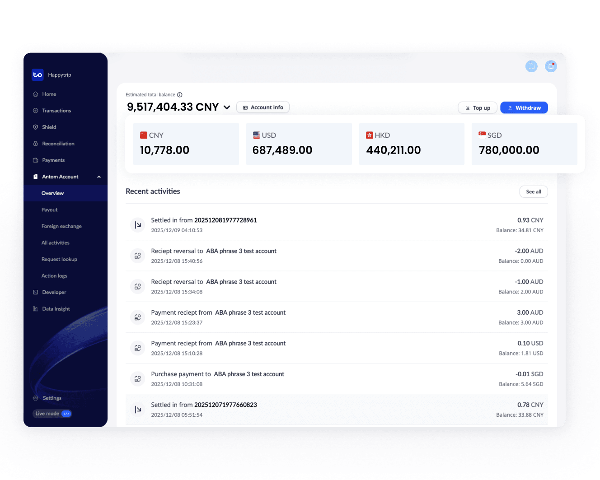Click the info icon beside Estimated total balance

180,95
